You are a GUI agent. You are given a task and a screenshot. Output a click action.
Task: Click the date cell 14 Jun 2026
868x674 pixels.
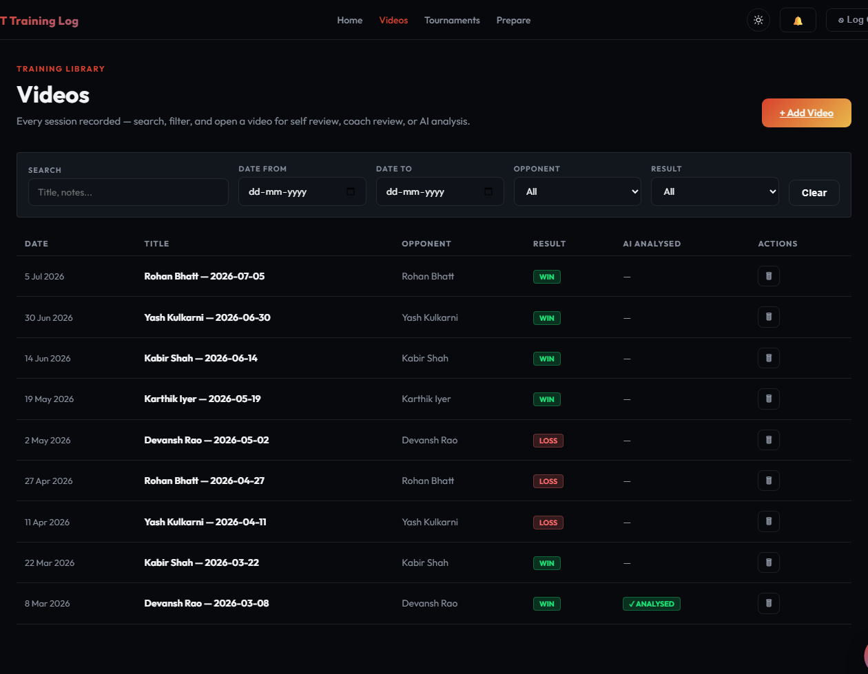click(48, 358)
